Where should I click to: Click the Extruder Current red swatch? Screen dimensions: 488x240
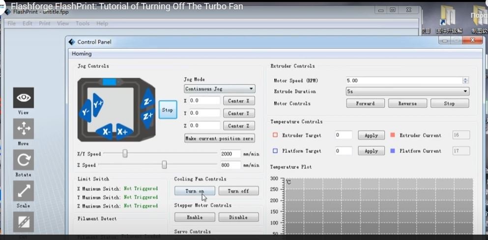click(x=393, y=135)
